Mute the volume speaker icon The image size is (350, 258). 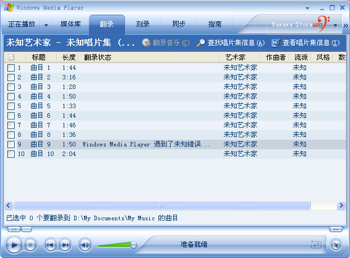tap(85, 245)
